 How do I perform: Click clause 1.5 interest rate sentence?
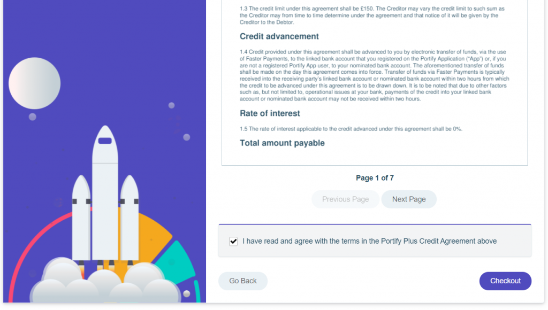(351, 129)
